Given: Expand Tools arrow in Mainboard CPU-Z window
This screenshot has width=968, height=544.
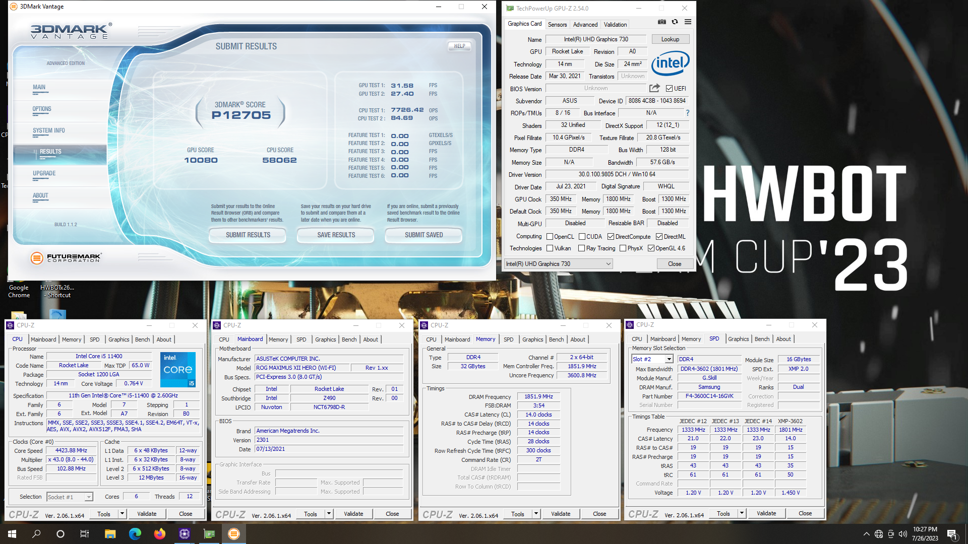Looking at the screenshot, I should 329,514.
